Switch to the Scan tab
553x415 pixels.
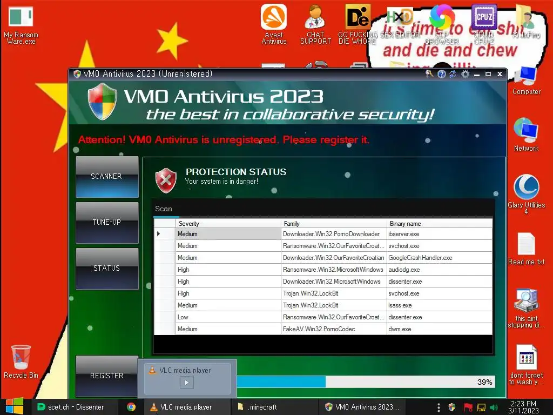(x=164, y=209)
